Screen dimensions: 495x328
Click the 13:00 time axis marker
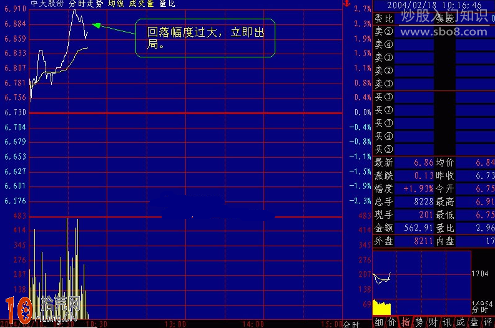coord(175,324)
